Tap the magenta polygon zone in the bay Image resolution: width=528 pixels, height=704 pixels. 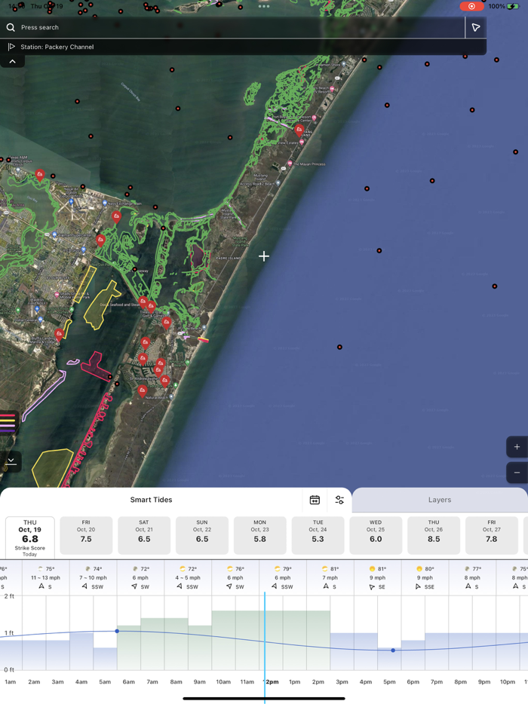pyautogui.click(x=96, y=366)
